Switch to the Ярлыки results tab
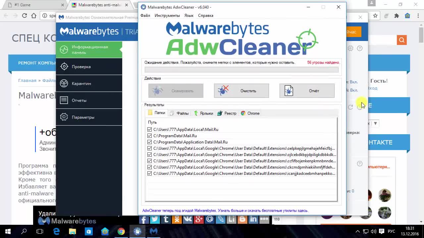Viewport: 424px width, 238px height. point(203,113)
